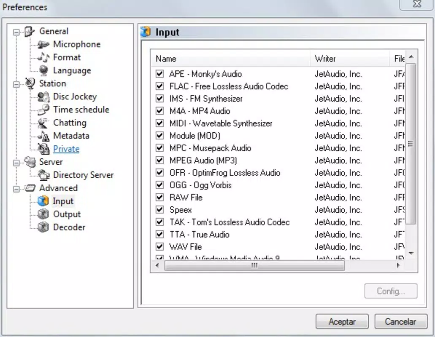Open the Private settings link
This screenshot has height=337, width=435.
click(x=66, y=149)
